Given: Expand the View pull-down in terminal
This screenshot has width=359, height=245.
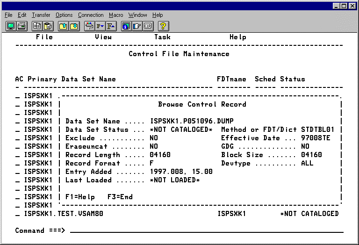Looking at the screenshot, I should pyautogui.click(x=103, y=37).
